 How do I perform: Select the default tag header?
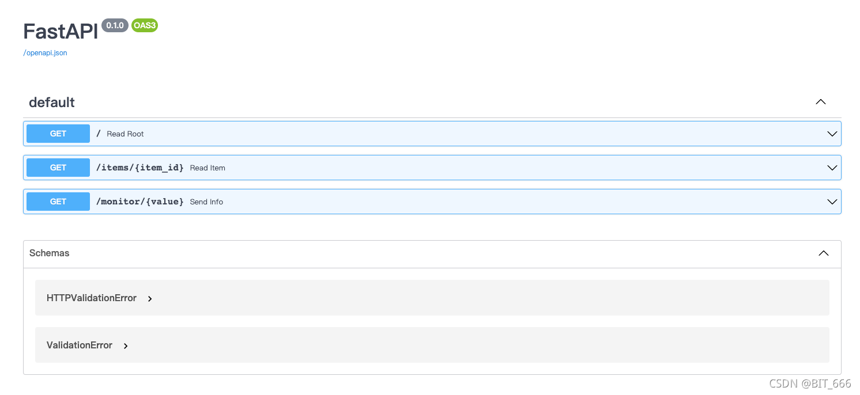click(52, 102)
